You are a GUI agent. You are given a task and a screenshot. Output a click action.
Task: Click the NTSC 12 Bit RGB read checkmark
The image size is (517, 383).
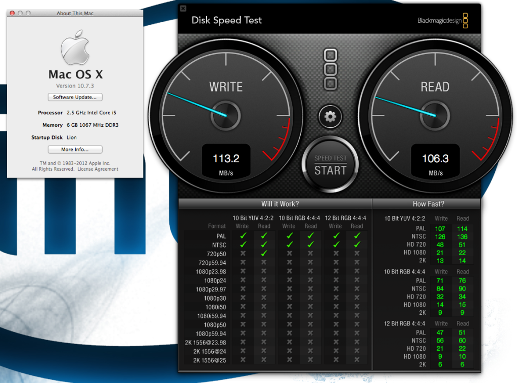point(357,245)
